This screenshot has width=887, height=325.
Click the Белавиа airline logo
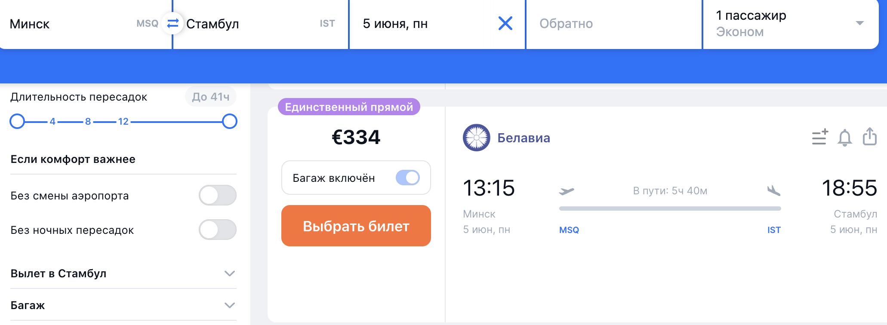pos(476,138)
